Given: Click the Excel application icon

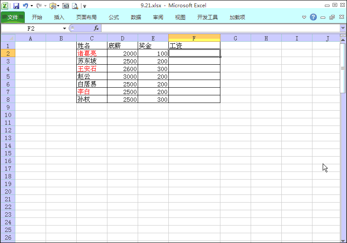Looking at the screenshot, I should pyautogui.click(x=5, y=6).
